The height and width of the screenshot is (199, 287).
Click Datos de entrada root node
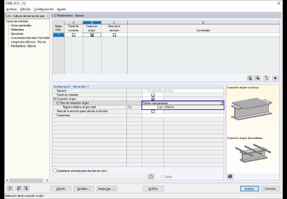[17, 21]
